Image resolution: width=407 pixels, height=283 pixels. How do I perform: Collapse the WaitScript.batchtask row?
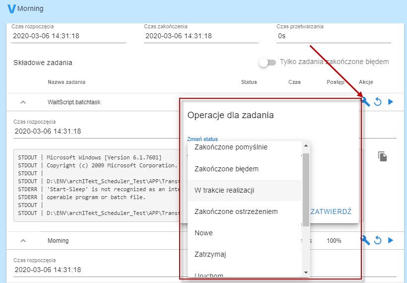23,102
